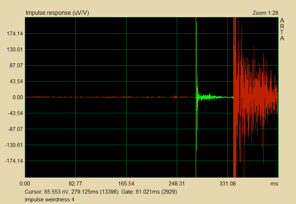Screen dimensions: 296x204
Task: Click the 43.54 y-axis label
Action: point(16,81)
